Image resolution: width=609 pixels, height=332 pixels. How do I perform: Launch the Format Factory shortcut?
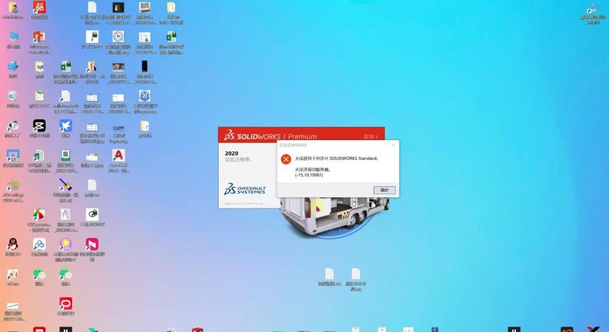[x=13, y=129]
